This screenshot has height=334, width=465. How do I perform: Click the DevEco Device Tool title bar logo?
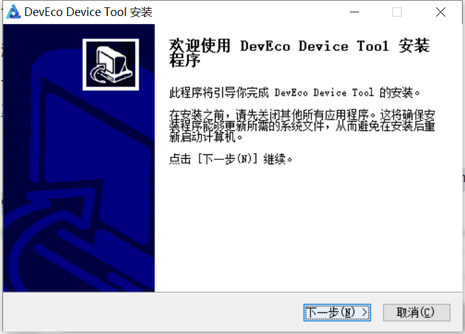[14, 12]
